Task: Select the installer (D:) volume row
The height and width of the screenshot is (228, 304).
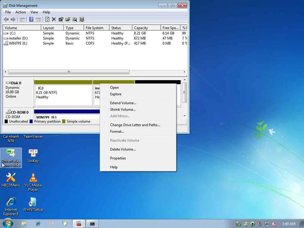Action: pyautogui.click(x=95, y=38)
